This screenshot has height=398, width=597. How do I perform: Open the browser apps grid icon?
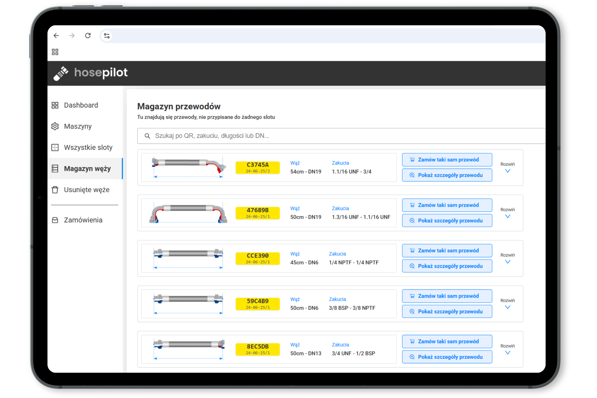point(55,52)
